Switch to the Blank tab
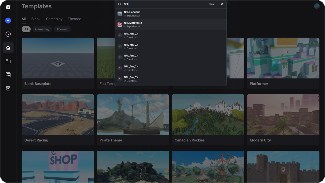Image resolution: width=325 pixels, height=183 pixels. (36, 19)
